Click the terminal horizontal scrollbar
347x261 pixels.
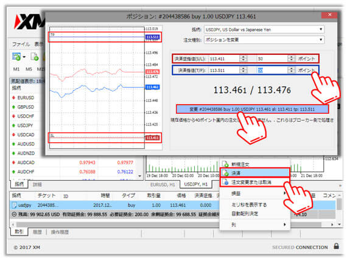(168, 224)
